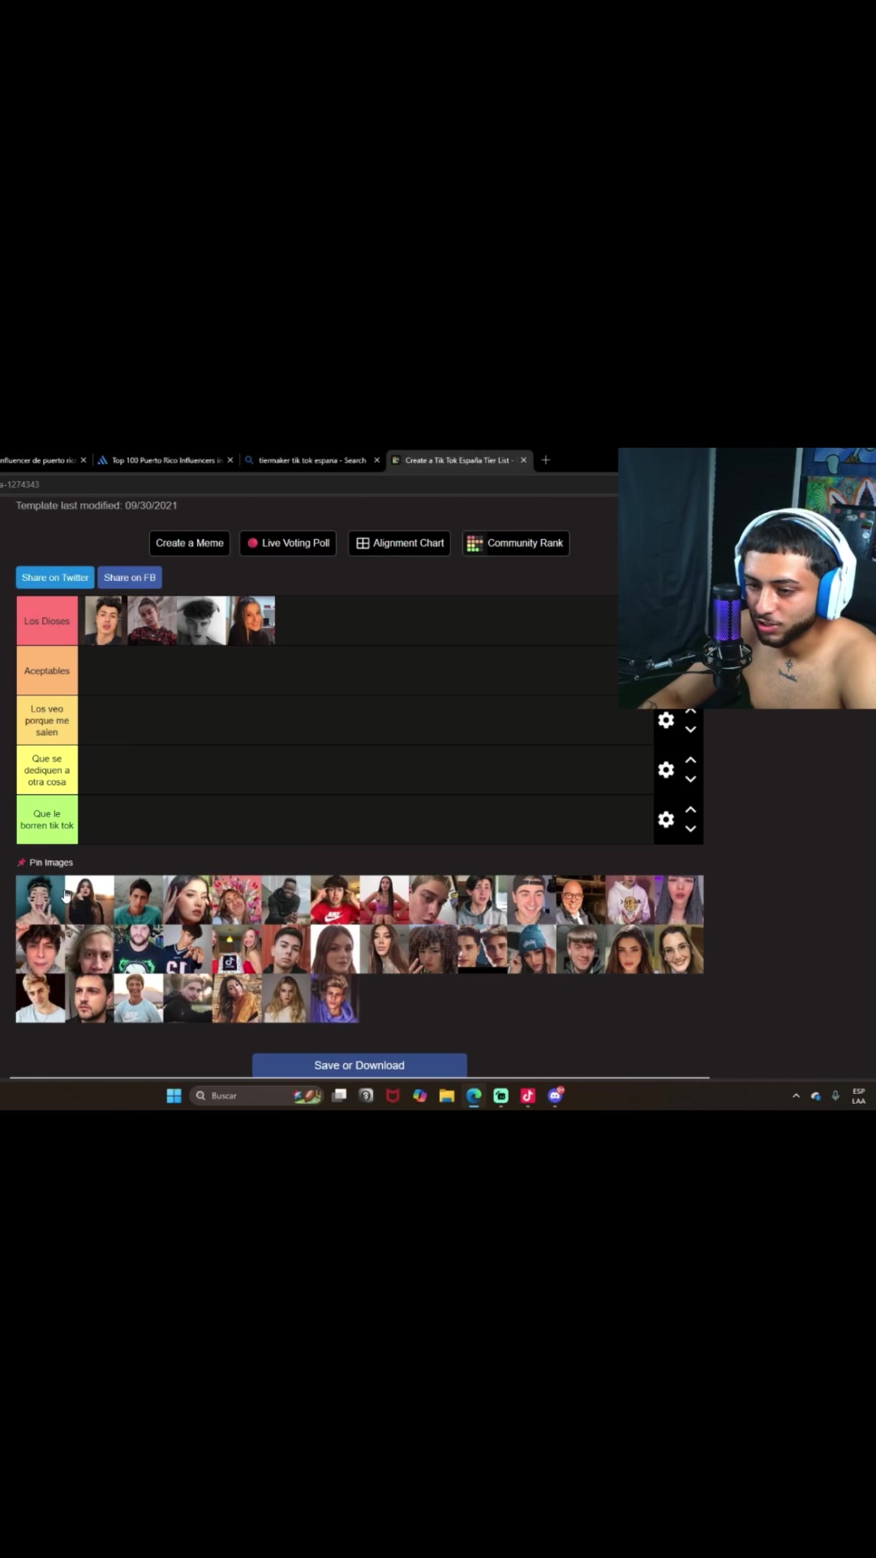
Task: Show hidden system tray icons chevron
Action: point(796,1096)
